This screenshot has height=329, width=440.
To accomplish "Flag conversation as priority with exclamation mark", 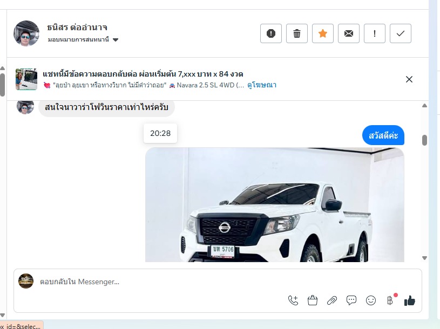I will pyautogui.click(x=375, y=33).
